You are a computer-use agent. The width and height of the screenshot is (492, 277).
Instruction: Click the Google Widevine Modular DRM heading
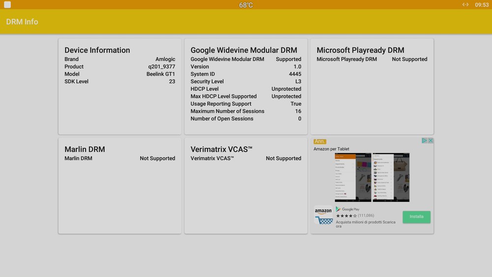(x=244, y=50)
